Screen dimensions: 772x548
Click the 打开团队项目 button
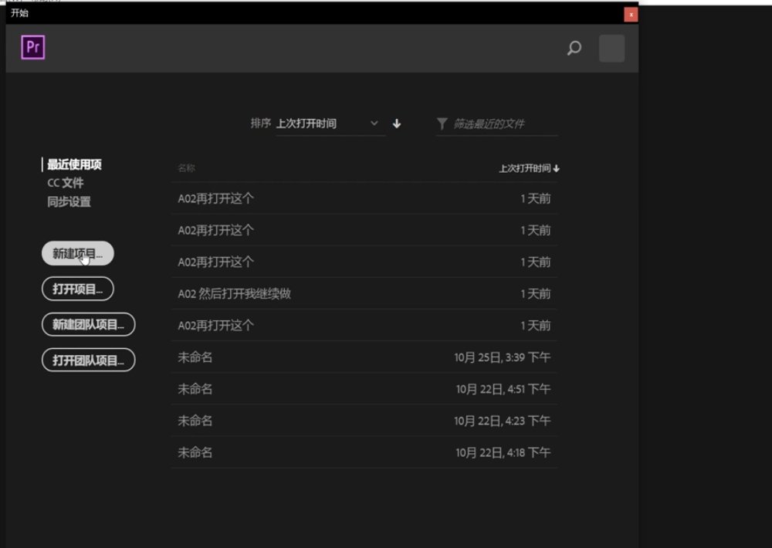[87, 359]
